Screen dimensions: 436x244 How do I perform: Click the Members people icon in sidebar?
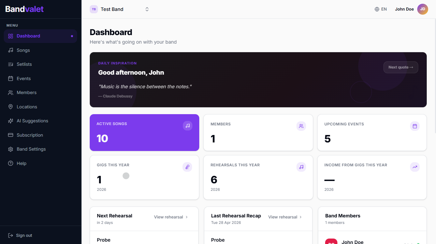[11, 93]
